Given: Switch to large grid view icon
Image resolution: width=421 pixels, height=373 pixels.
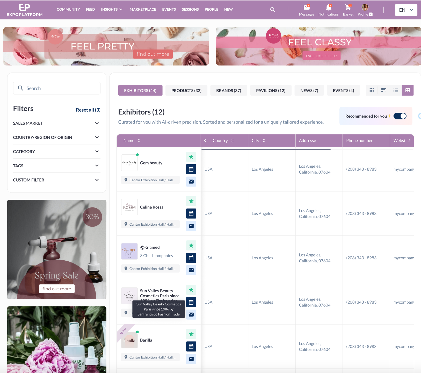Looking at the screenshot, I should pyautogui.click(x=372, y=90).
